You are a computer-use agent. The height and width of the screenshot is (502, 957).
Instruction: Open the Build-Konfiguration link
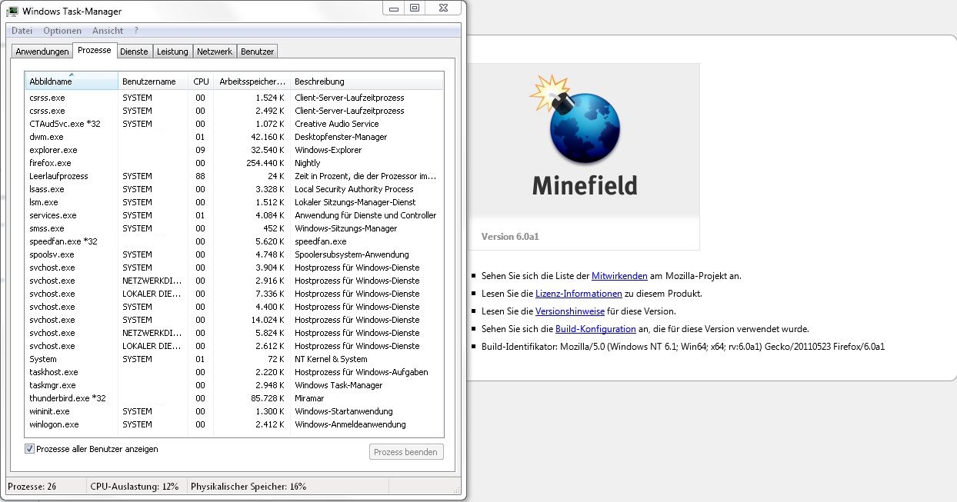click(x=595, y=329)
